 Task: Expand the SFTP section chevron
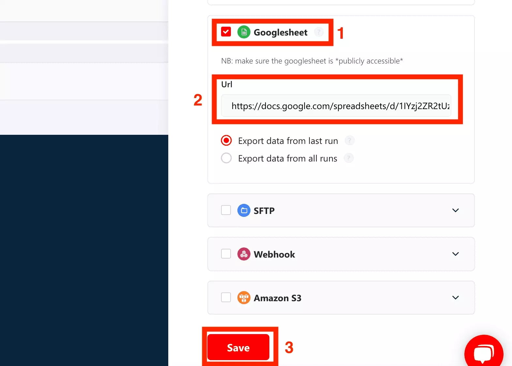pyautogui.click(x=456, y=210)
